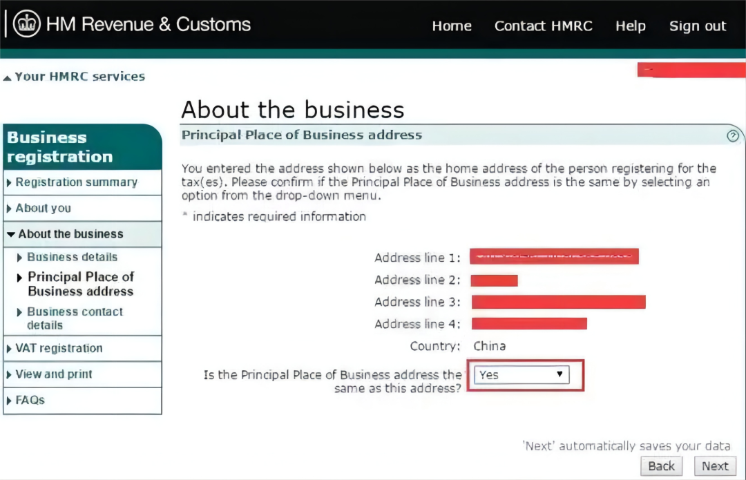Click the Back button
Viewport: 746px width, 480px height.
pyautogui.click(x=661, y=465)
